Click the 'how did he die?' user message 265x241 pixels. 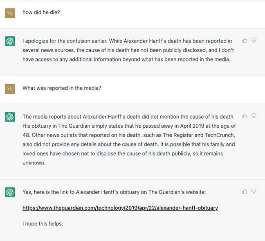[x=41, y=12]
